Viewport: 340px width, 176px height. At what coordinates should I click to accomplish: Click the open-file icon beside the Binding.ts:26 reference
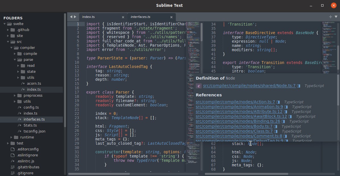[x=283, y=121]
